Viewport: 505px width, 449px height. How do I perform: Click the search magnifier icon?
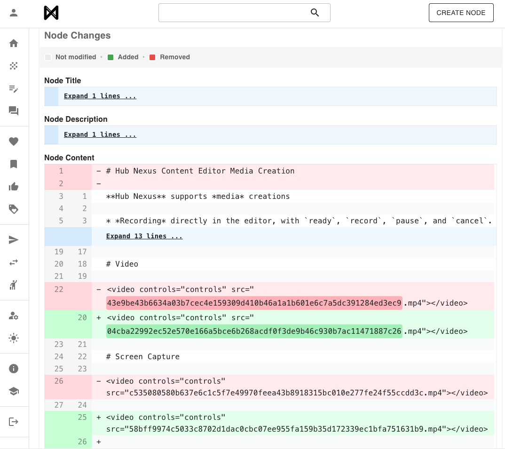[315, 13]
